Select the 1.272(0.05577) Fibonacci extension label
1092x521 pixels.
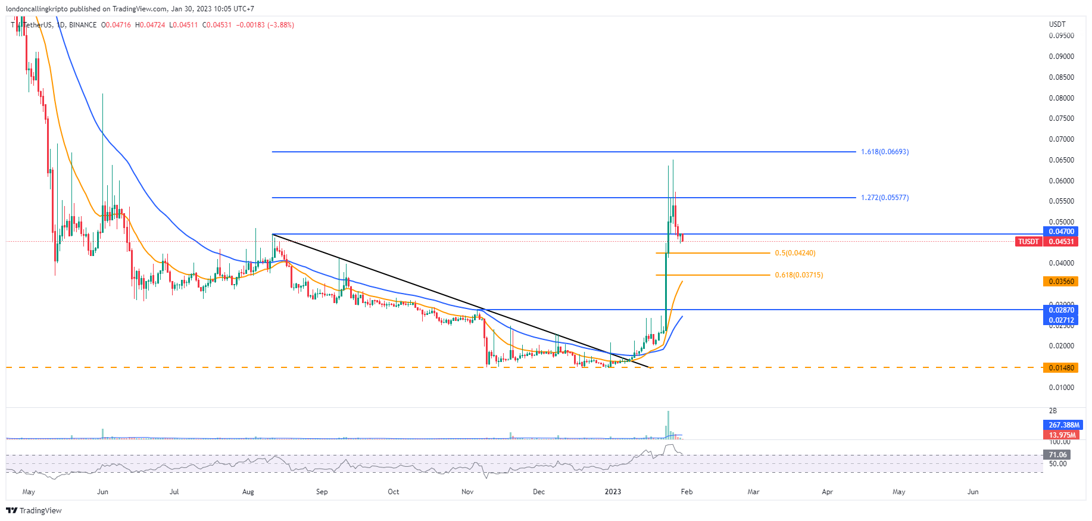(x=884, y=198)
